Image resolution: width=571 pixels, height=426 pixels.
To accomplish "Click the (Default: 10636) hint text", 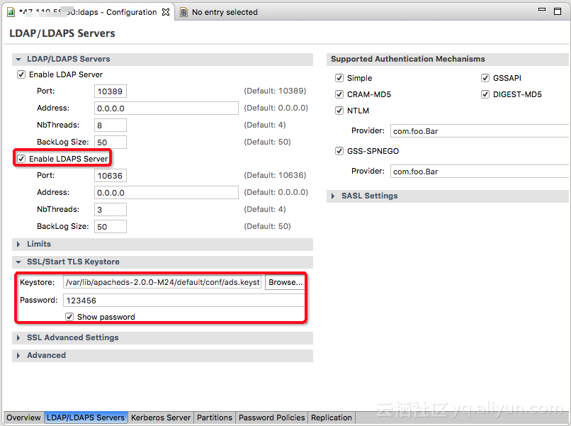I will click(x=275, y=175).
